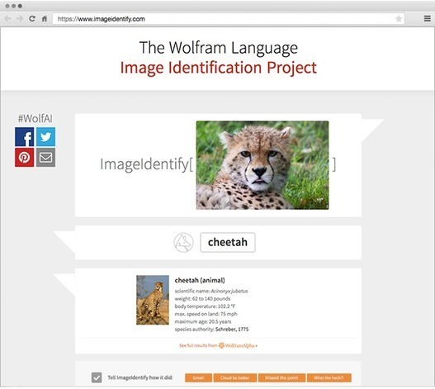Bookmark the page with the star icon

click(399, 19)
